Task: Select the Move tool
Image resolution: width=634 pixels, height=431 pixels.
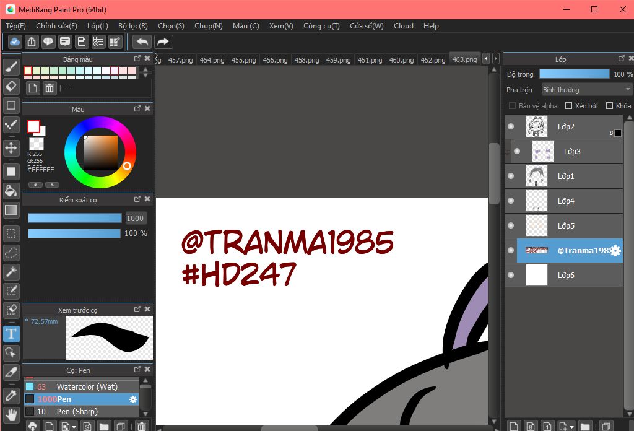Action: pos(11,148)
